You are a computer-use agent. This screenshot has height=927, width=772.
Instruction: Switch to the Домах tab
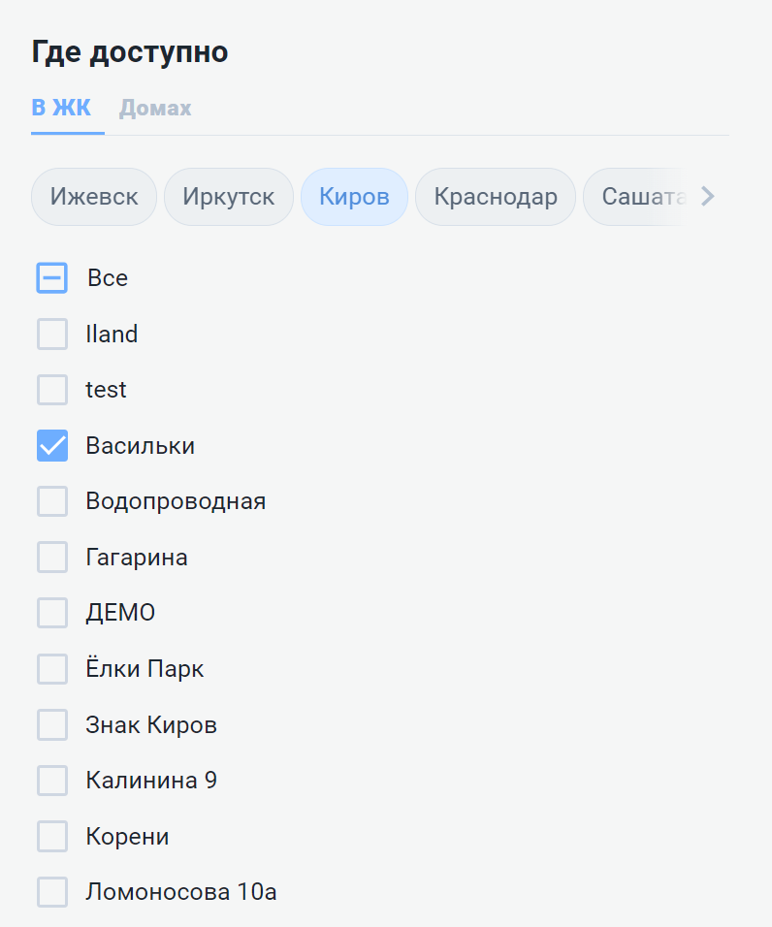click(x=155, y=108)
